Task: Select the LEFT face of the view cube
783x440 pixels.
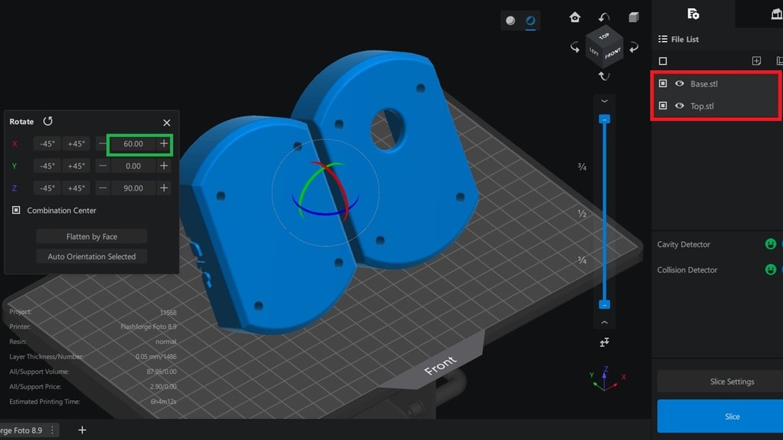Action: tap(594, 52)
